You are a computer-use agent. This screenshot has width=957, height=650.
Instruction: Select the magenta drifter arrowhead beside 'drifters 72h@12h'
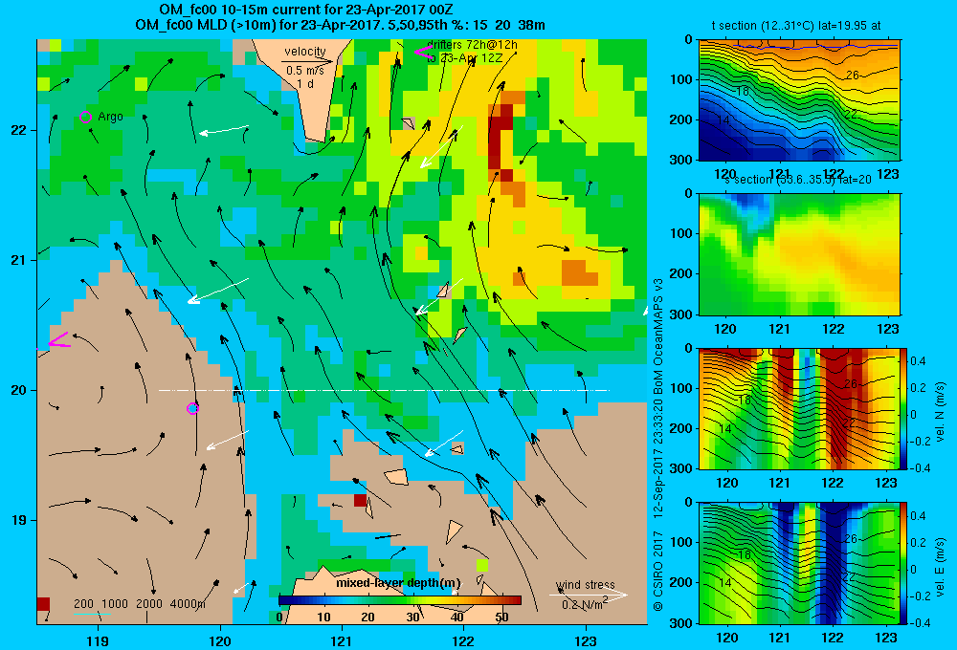[x=424, y=52]
